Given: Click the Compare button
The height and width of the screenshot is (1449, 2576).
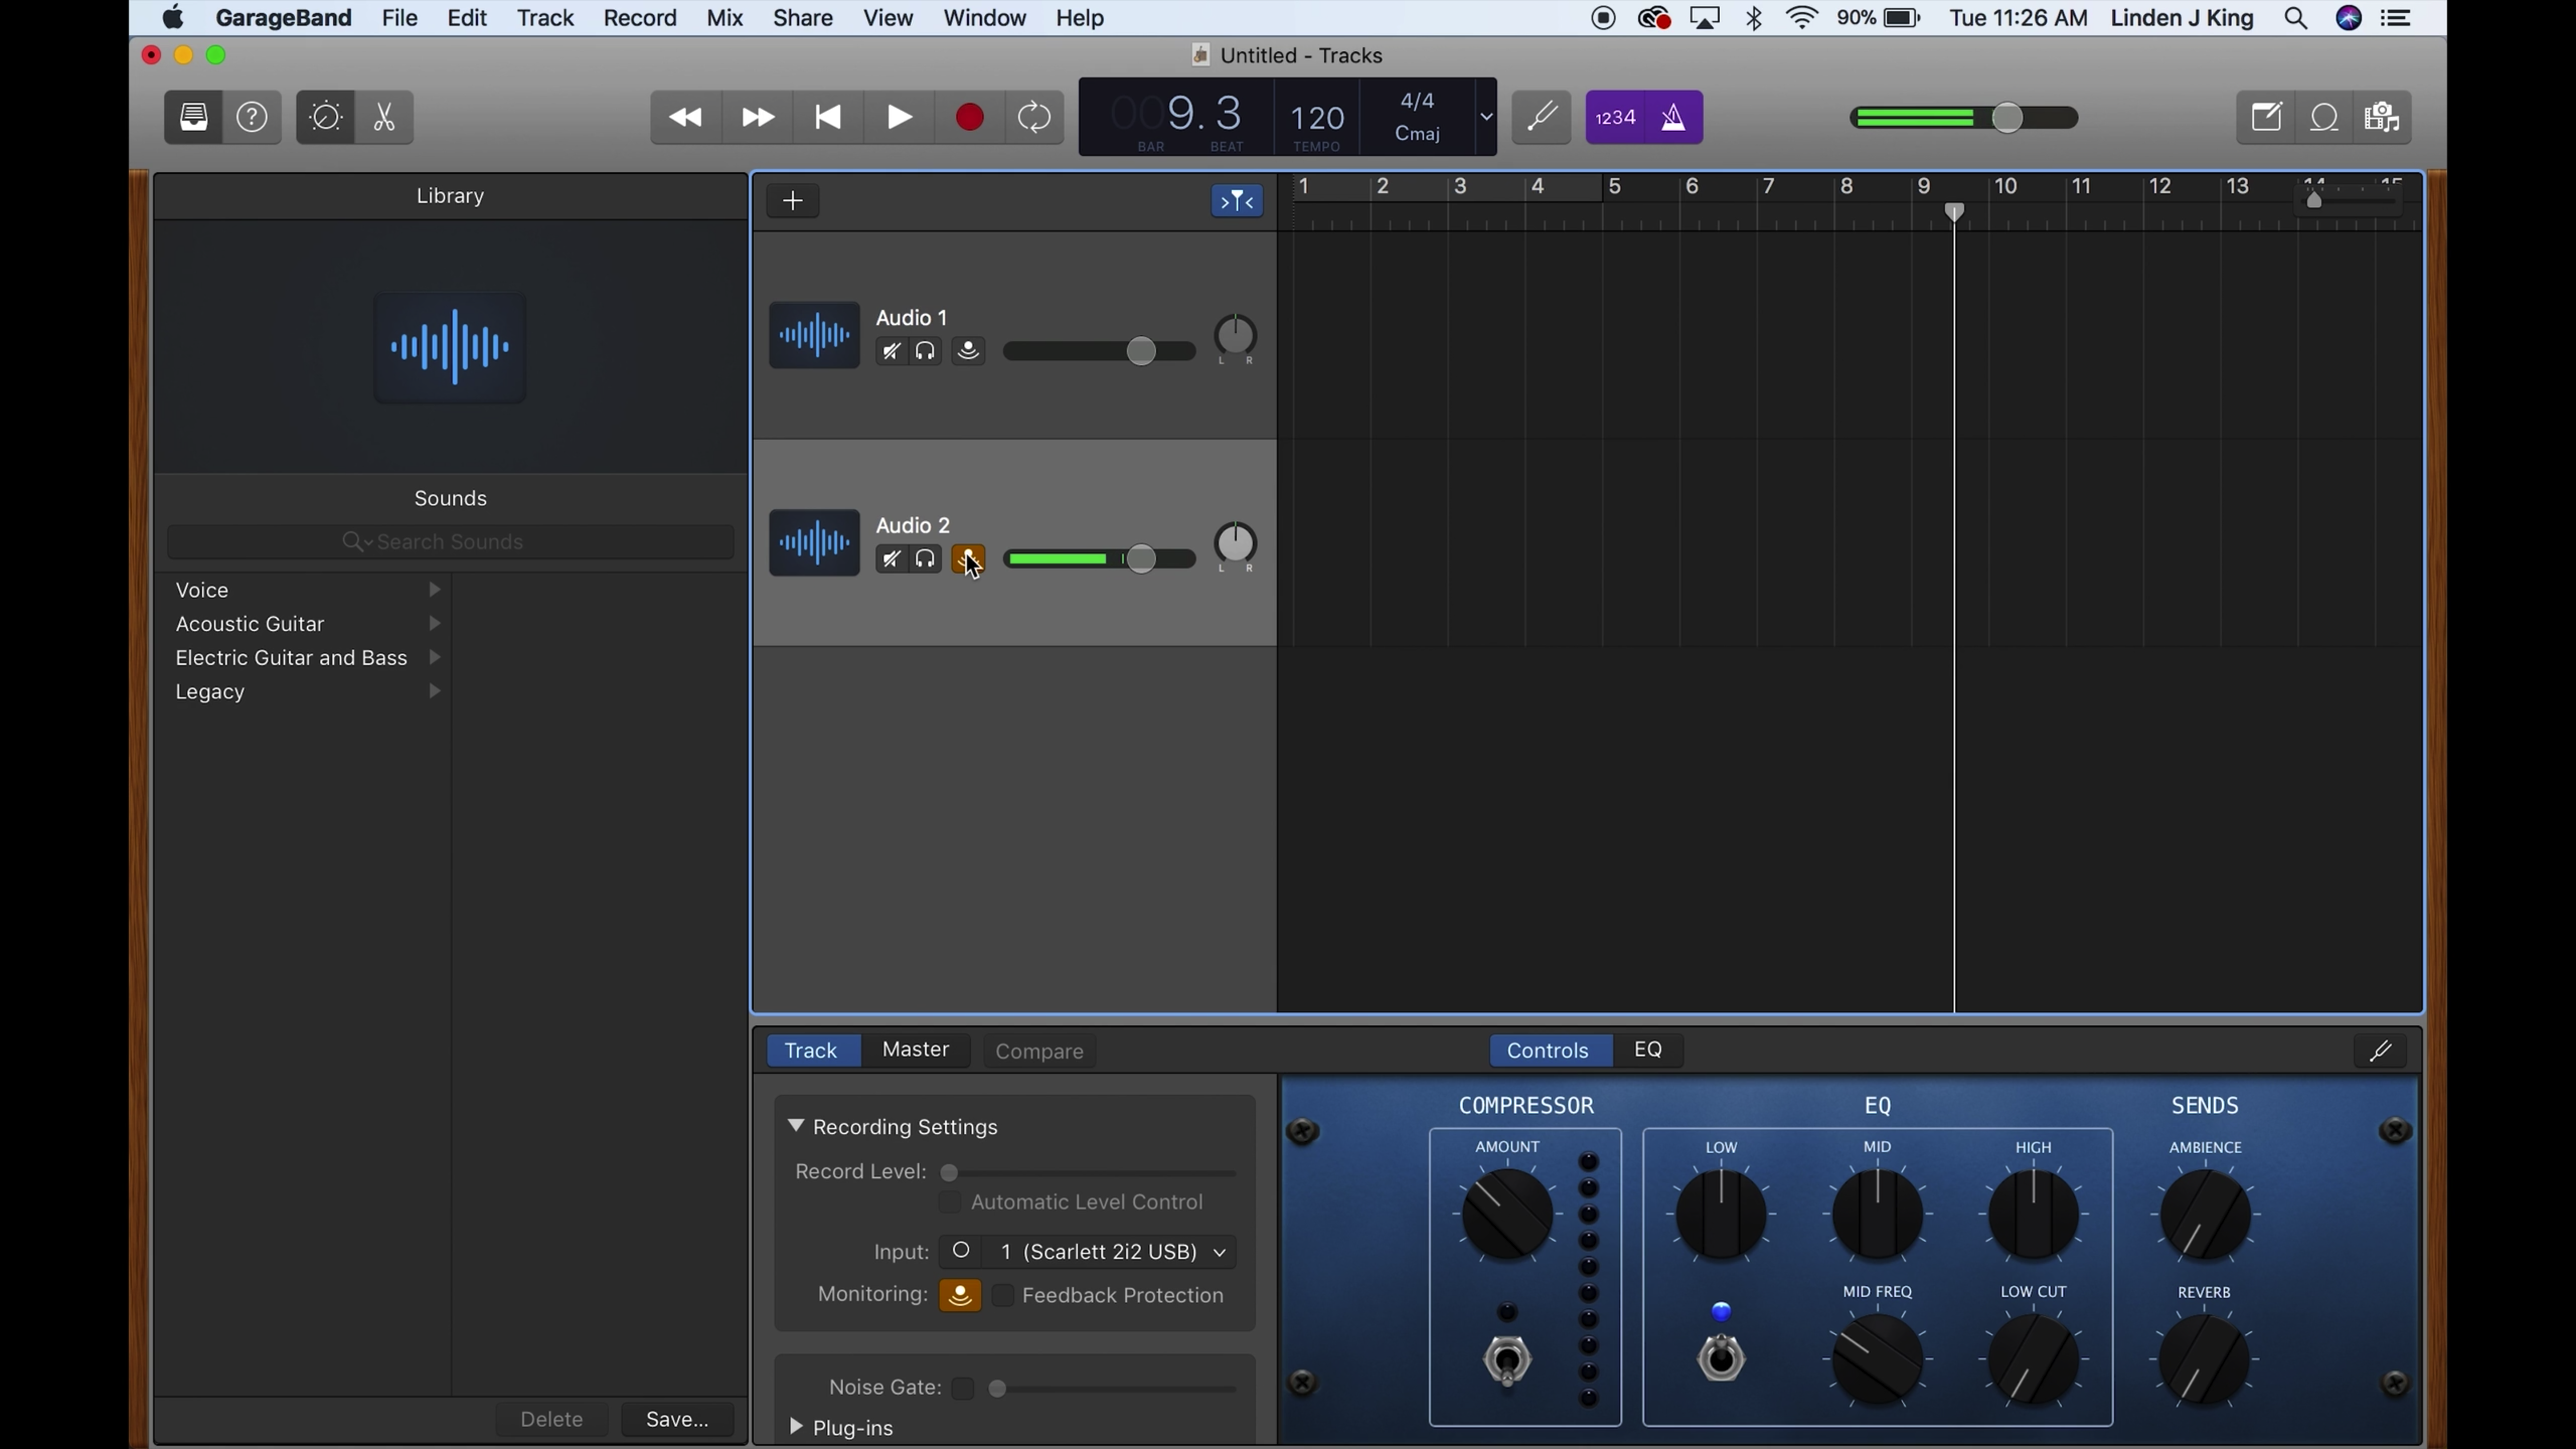Looking at the screenshot, I should tap(1040, 1052).
